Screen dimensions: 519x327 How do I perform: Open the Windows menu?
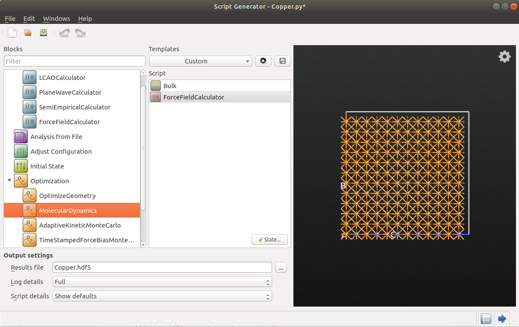[x=57, y=19]
